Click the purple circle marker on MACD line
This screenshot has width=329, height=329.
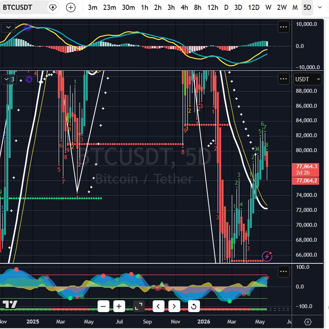pyautogui.click(x=27, y=28)
